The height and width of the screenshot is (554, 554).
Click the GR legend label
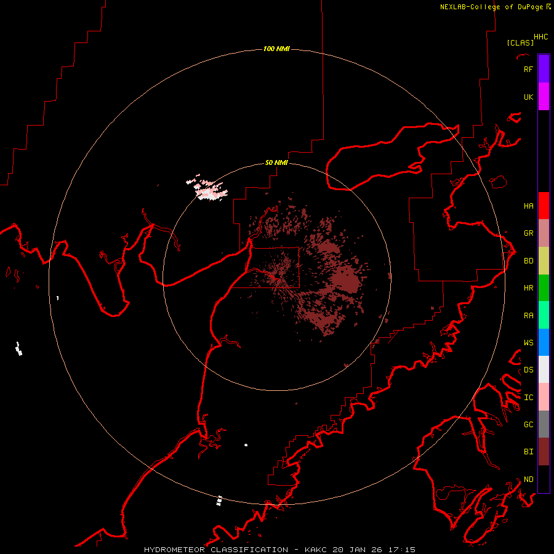pos(528,233)
